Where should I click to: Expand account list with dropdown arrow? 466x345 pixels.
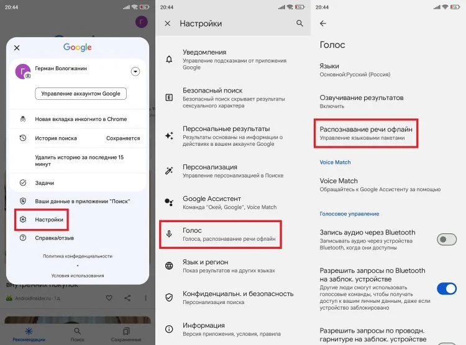coord(135,71)
